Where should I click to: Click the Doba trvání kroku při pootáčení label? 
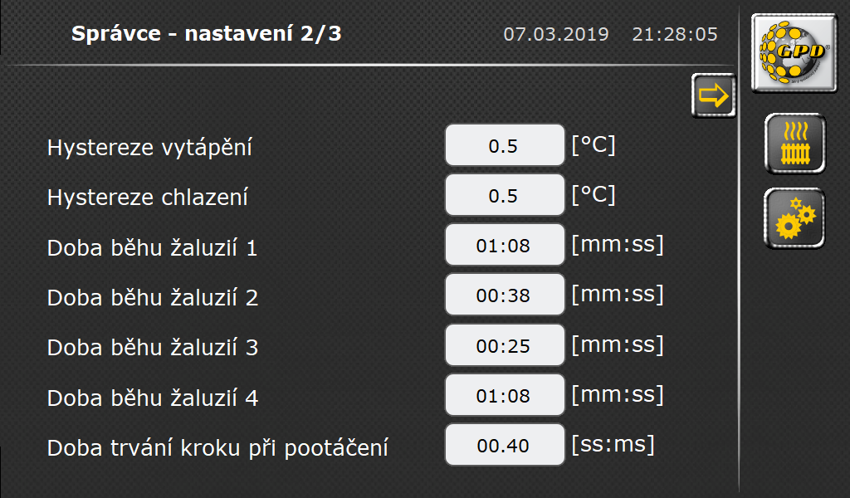[x=217, y=449]
